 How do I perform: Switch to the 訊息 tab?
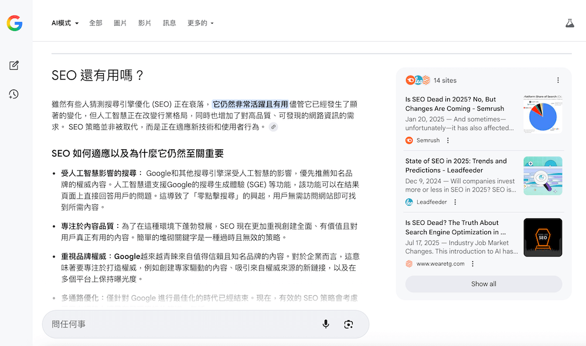169,23
